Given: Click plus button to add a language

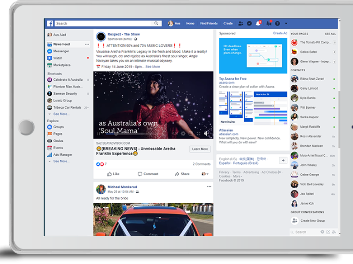Looking at the screenshot, I should click(x=283, y=160).
